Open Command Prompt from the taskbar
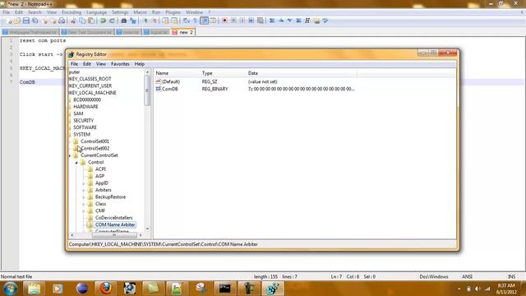Image resolution: width=526 pixels, height=296 pixels. point(224,289)
